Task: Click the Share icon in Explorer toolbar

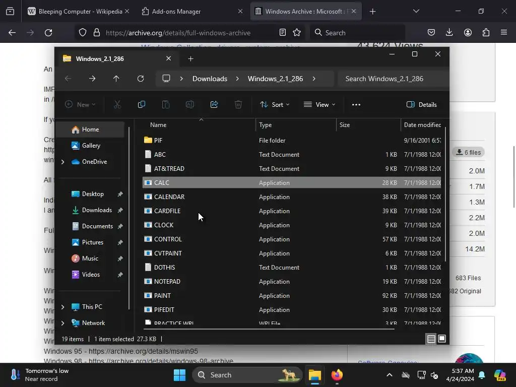Action: 214,105
